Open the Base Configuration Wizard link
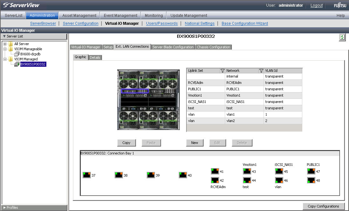 tap(245, 24)
